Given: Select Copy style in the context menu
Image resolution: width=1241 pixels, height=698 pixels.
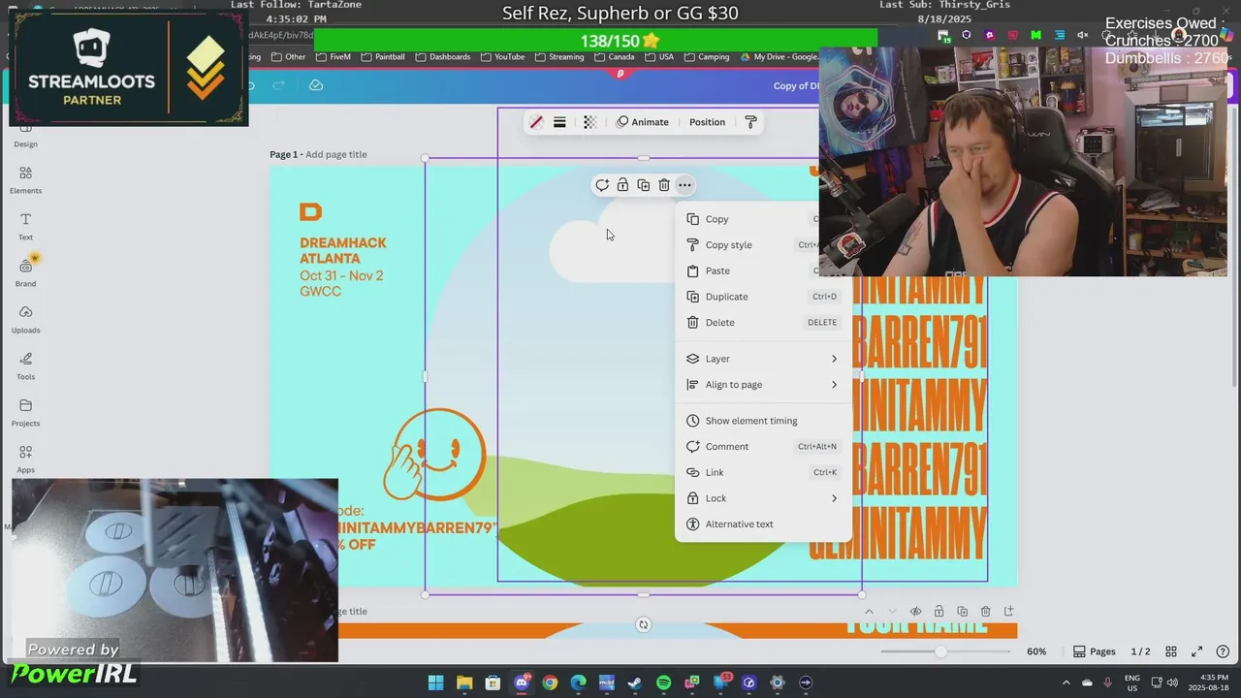Looking at the screenshot, I should point(763,245).
